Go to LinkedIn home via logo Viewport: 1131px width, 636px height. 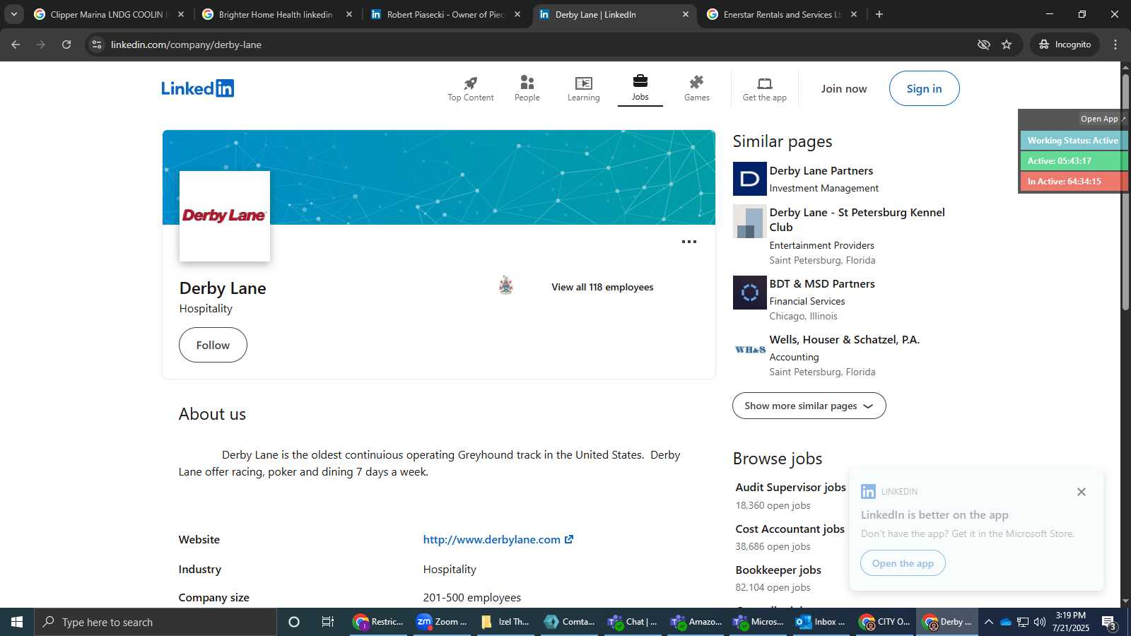click(x=197, y=88)
